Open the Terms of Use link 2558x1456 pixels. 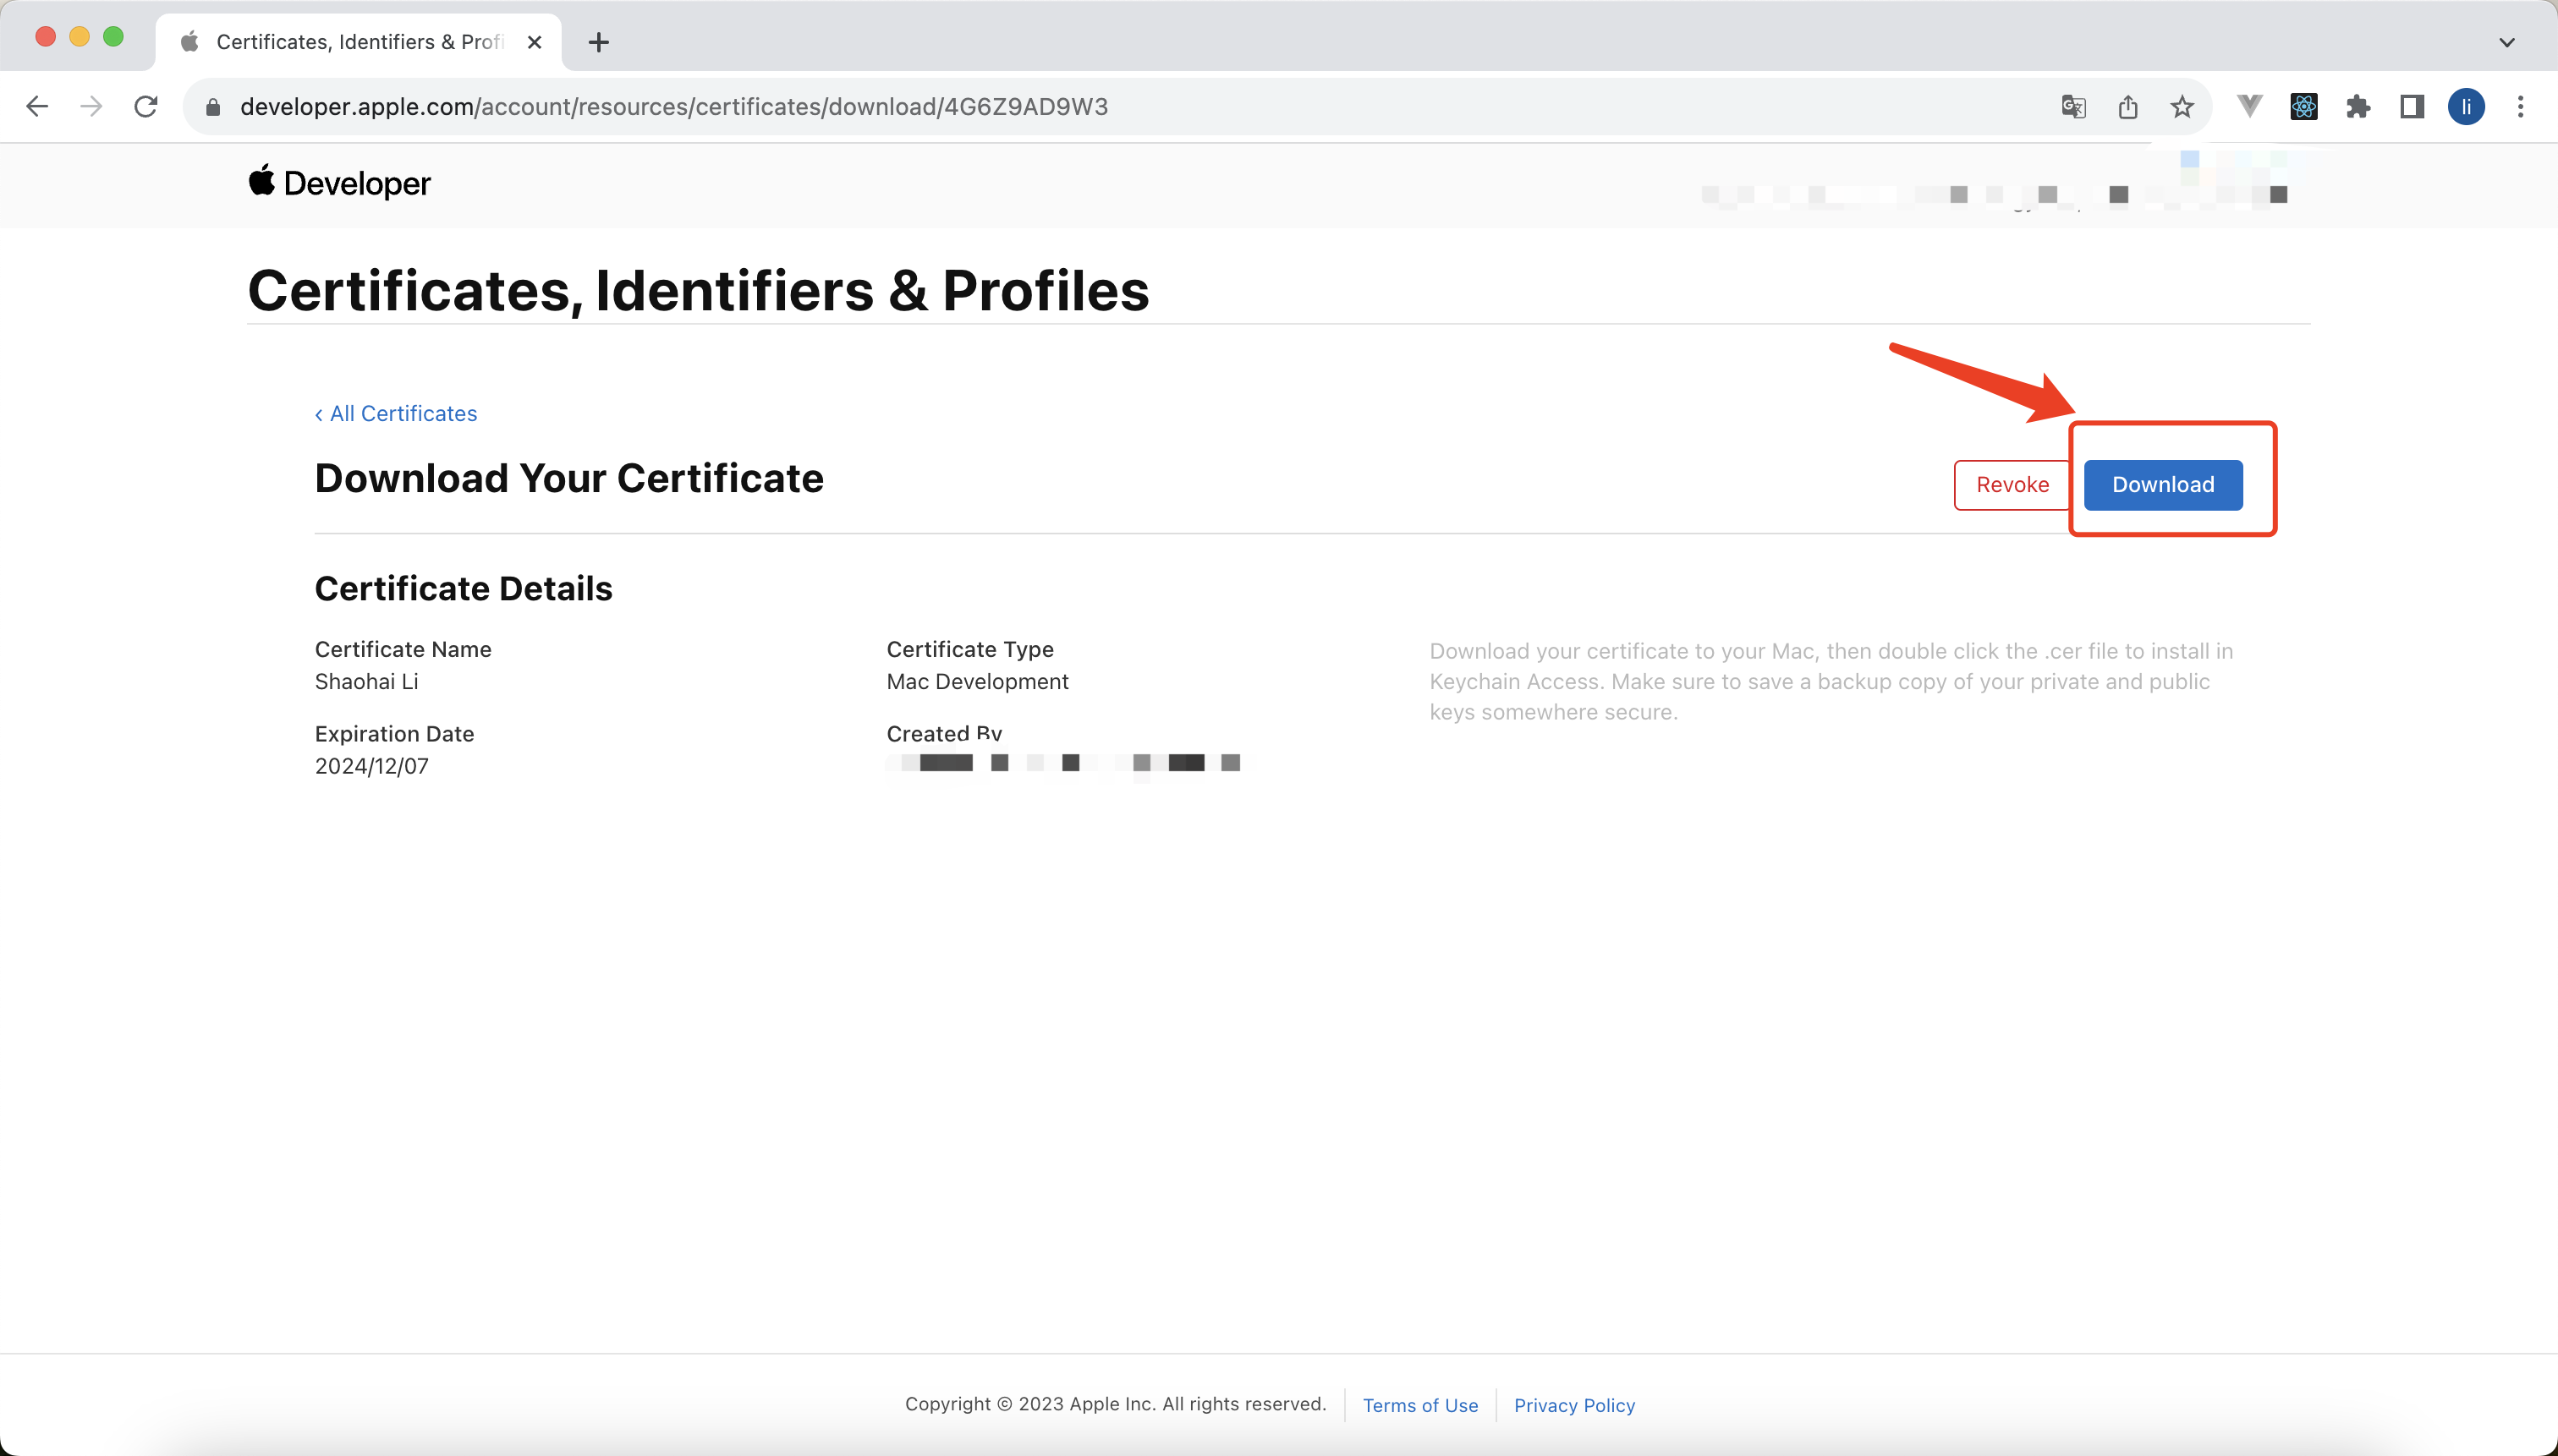tap(1419, 1405)
